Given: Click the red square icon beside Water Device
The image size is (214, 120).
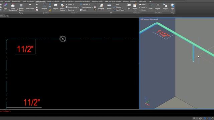Looking at the screenshot, I should 37,10.
